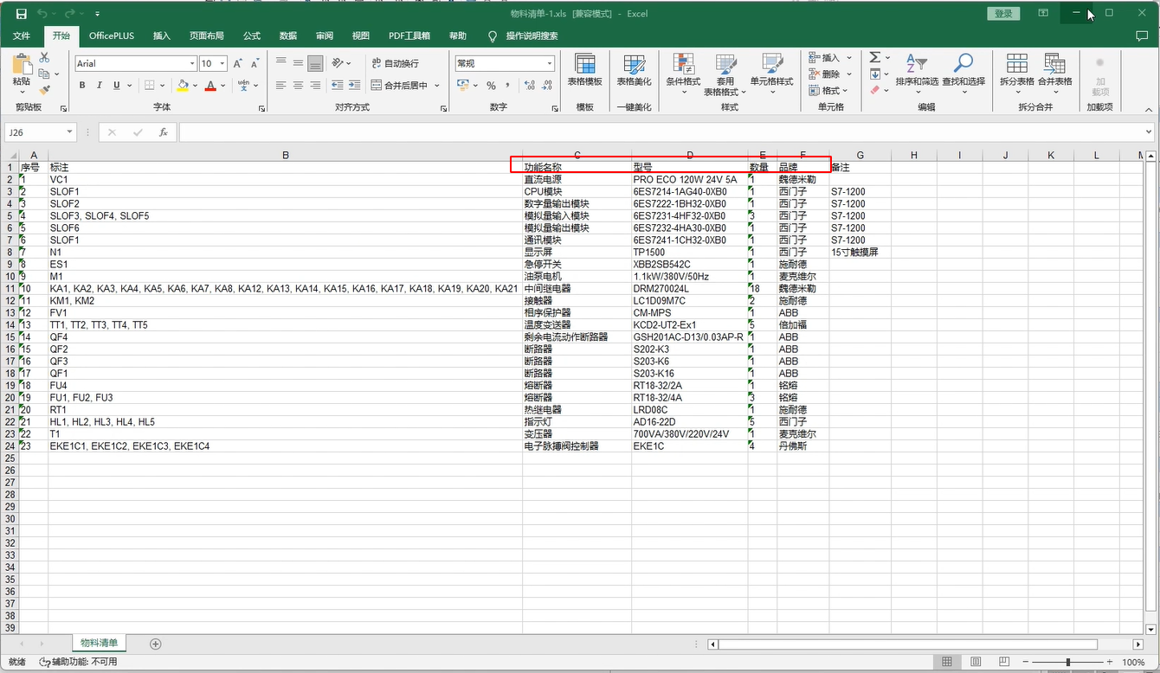Click the Center horizontally icon

[299, 85]
